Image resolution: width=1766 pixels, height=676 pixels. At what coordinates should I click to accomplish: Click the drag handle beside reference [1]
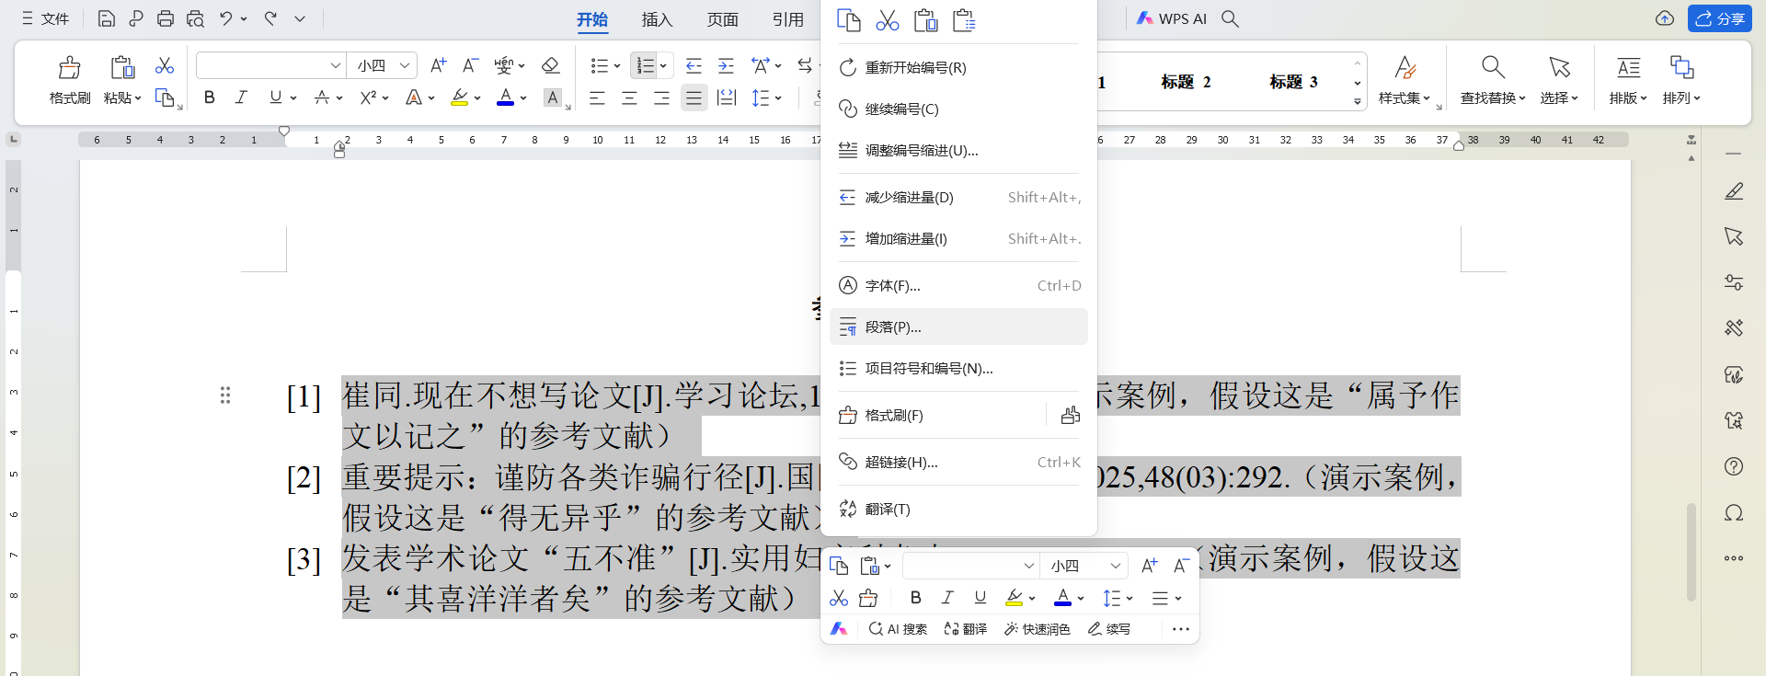click(x=225, y=395)
